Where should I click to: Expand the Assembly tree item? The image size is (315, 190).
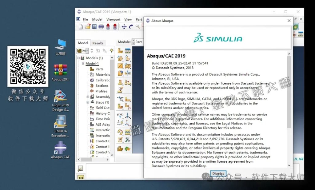click(x=87, y=96)
